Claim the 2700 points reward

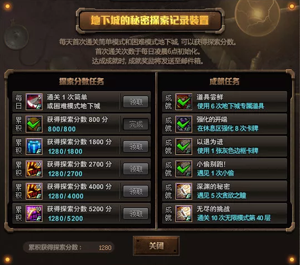click(136, 169)
